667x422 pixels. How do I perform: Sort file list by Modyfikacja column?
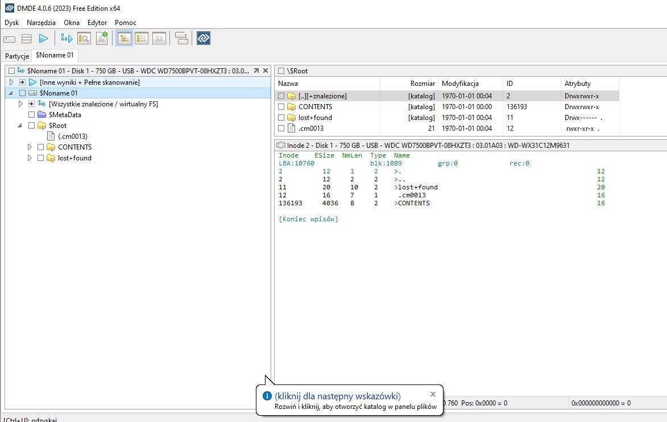pos(460,84)
